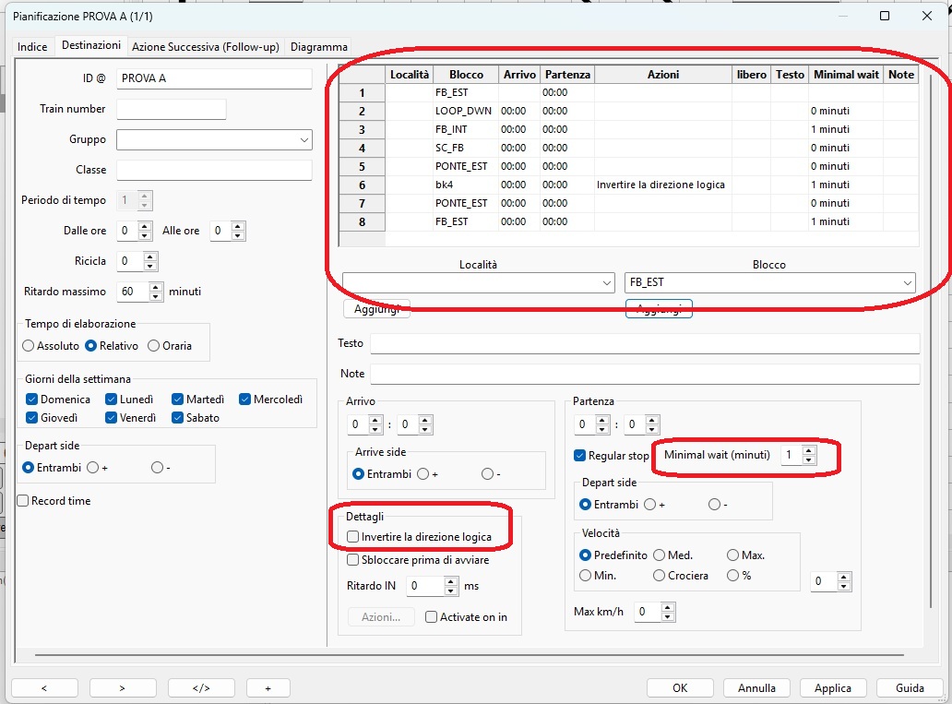Increase the Ritardo IN ms spinner

451,581
